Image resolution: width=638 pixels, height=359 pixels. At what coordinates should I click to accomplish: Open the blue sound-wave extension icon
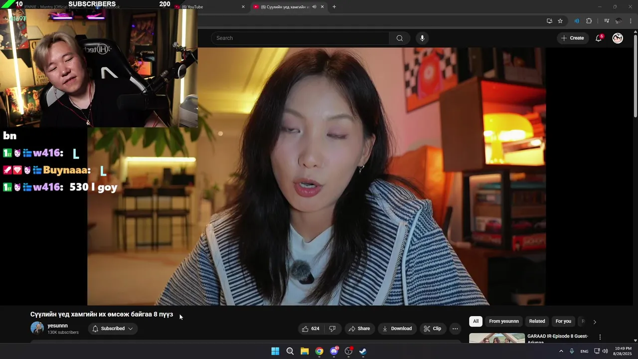[x=577, y=21]
